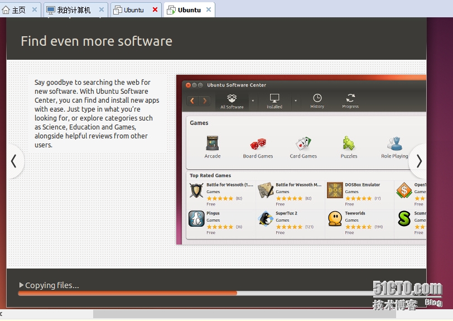Screen dimensions: 453x321
Task: Open the Installed dropdown arrow
Action: coord(296,101)
